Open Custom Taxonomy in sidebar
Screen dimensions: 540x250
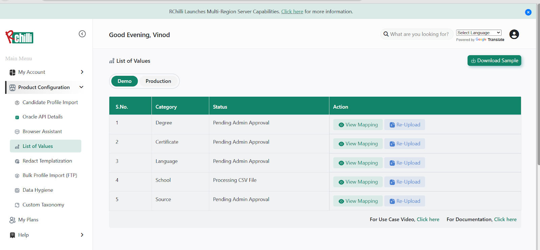point(43,205)
